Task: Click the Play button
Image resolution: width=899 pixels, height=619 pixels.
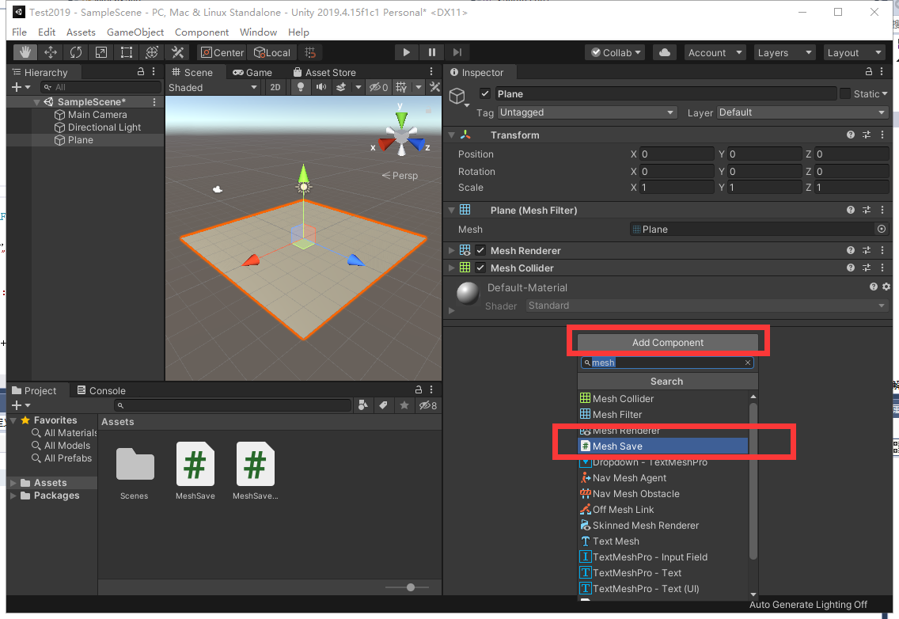Action: (406, 52)
